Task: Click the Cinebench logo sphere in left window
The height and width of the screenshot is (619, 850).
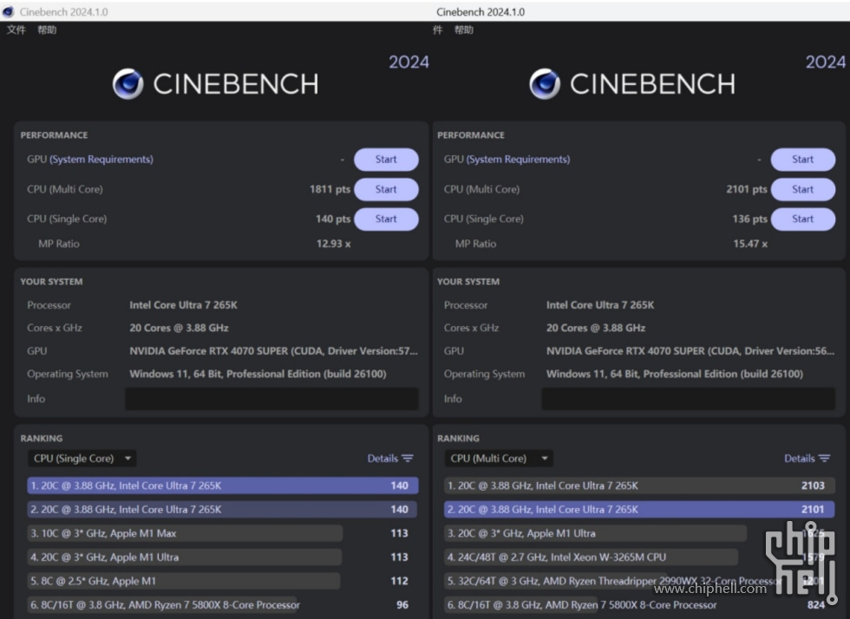Action: (128, 84)
